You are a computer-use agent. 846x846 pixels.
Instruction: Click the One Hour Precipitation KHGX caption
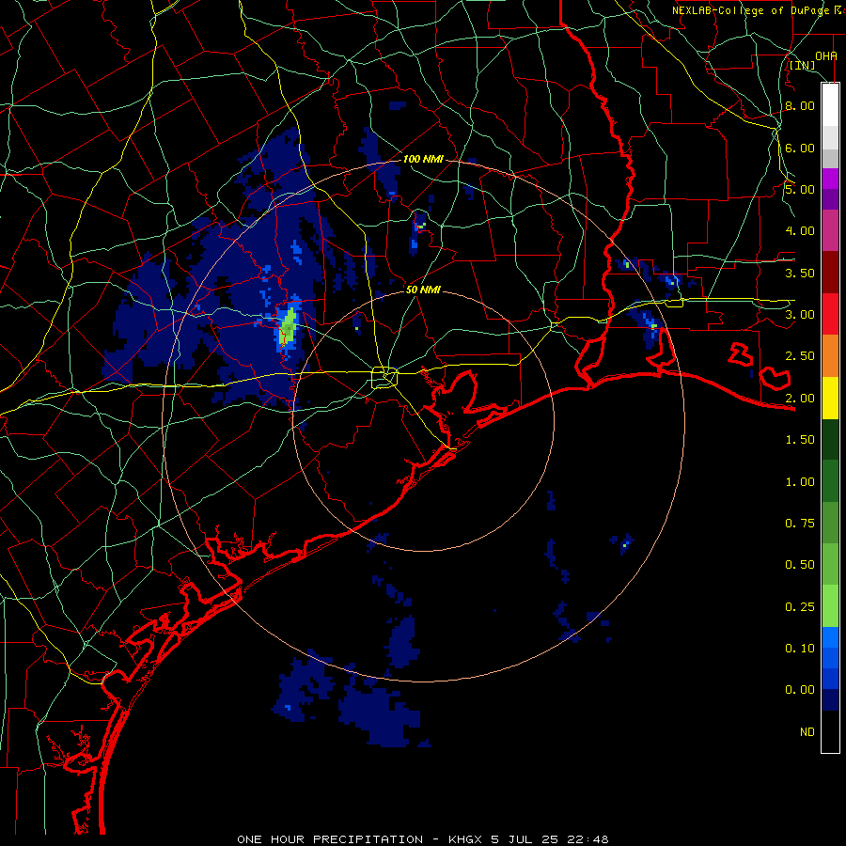pyautogui.click(x=423, y=839)
